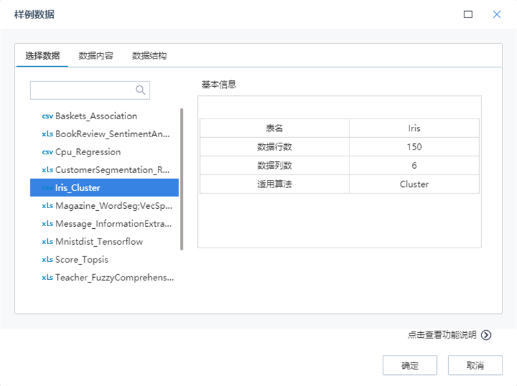Switch to the 数据内容 tab

(x=96, y=56)
